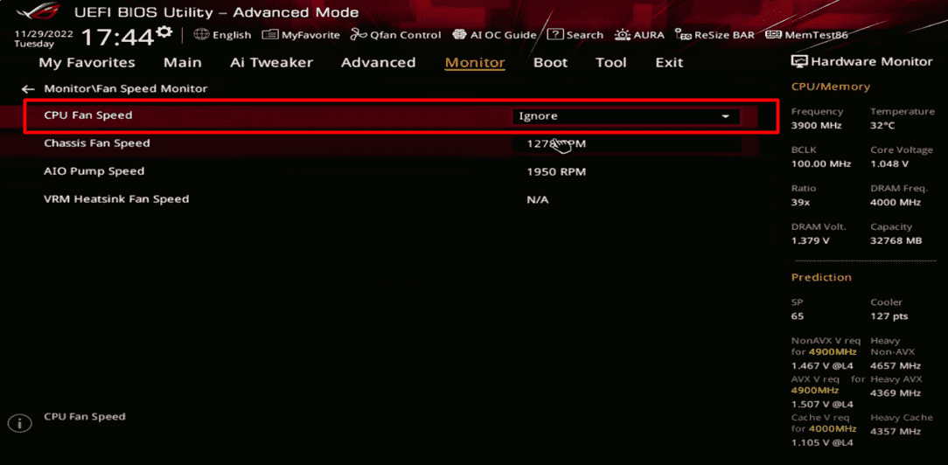This screenshot has width=948, height=465.
Task: Click the 1.105 V @L4 cache value
Action: (x=822, y=442)
